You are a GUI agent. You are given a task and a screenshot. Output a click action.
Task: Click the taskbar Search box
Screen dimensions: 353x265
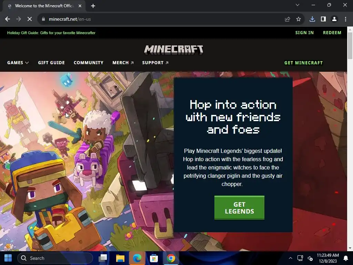(55, 258)
